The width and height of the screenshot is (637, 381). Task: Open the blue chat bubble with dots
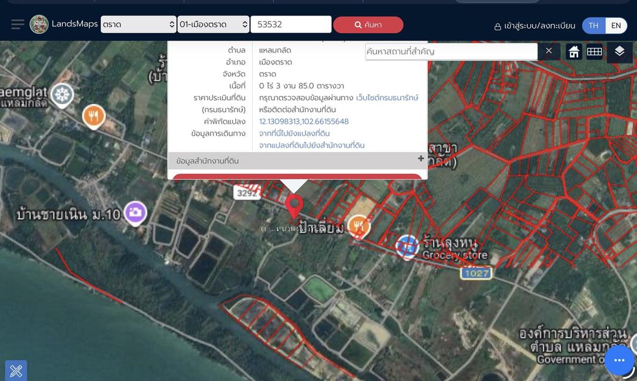point(619,360)
